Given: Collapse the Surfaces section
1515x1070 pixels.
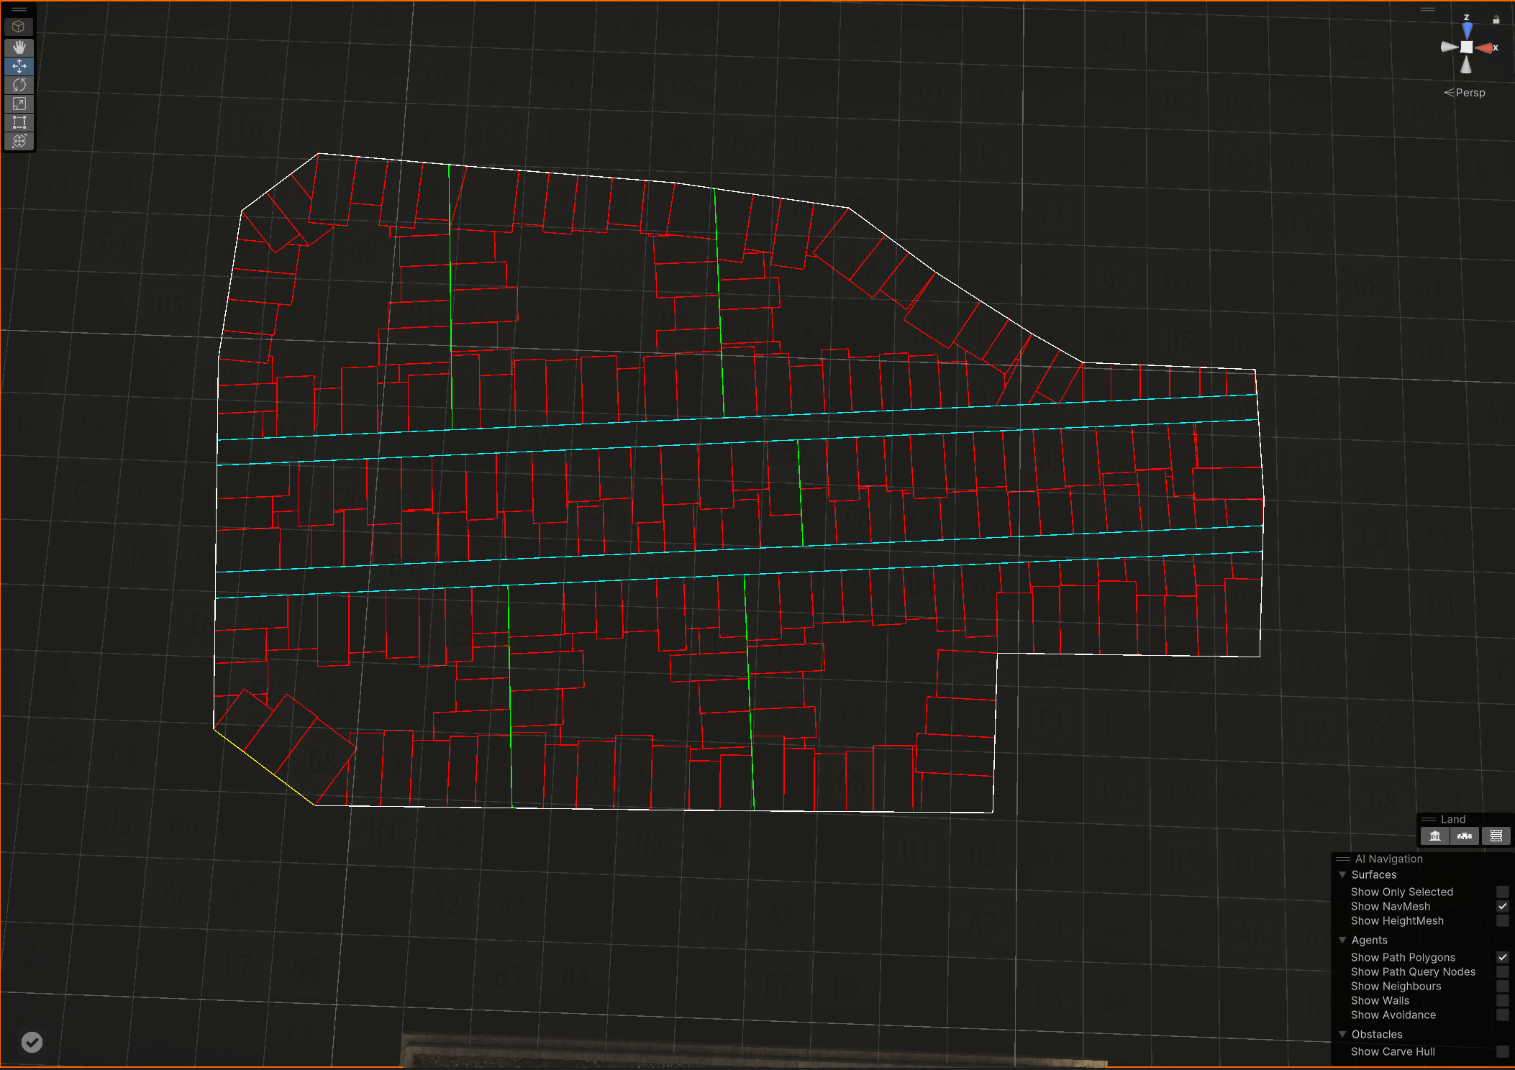Looking at the screenshot, I should 1342,874.
